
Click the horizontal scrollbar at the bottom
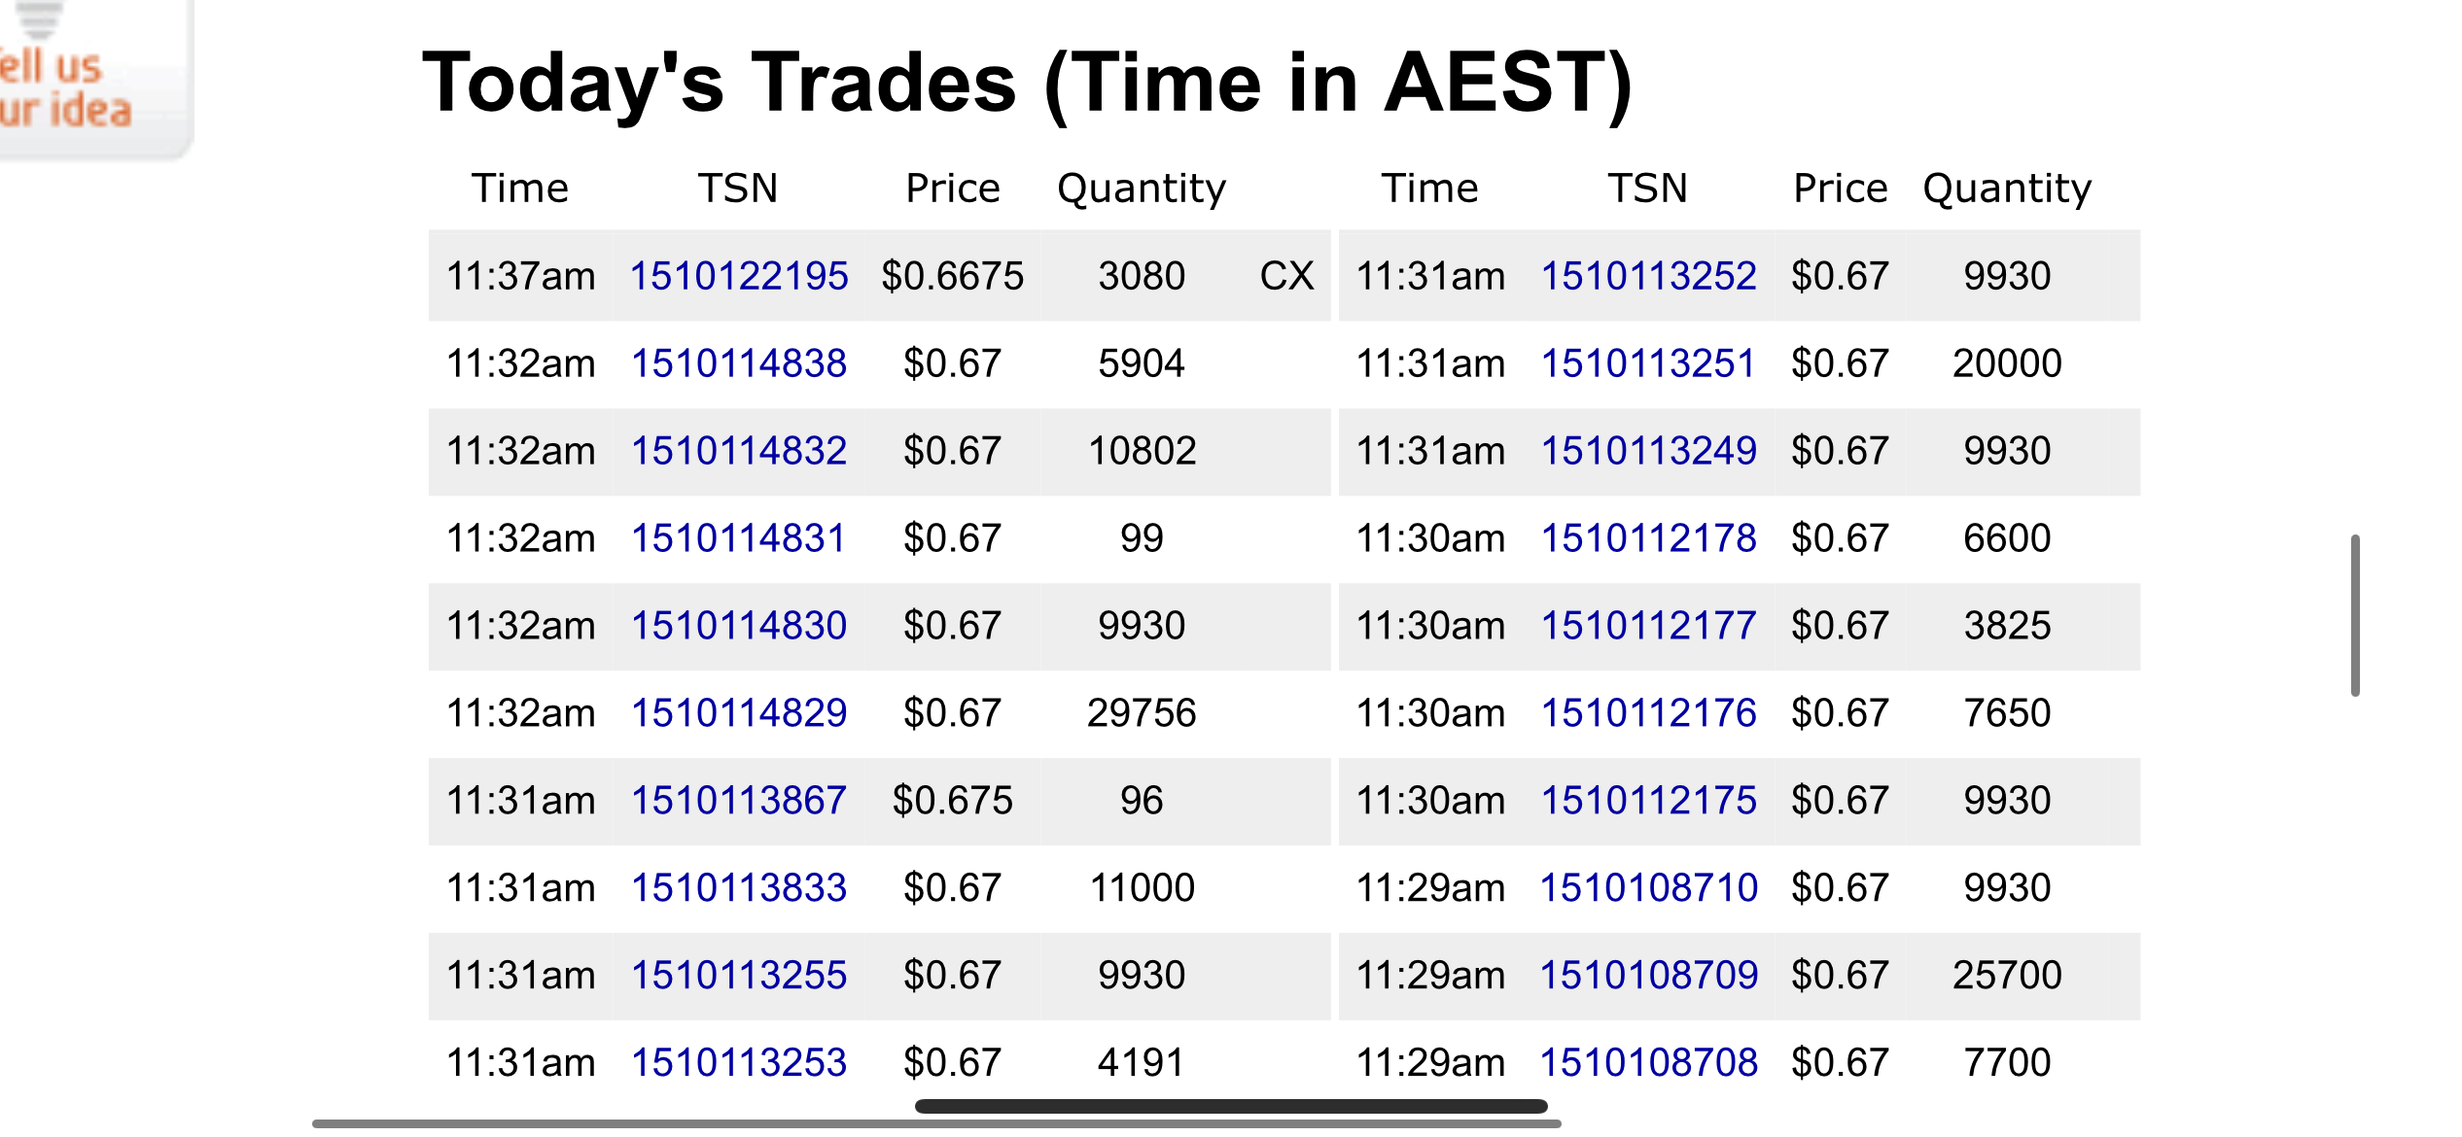935,1124
